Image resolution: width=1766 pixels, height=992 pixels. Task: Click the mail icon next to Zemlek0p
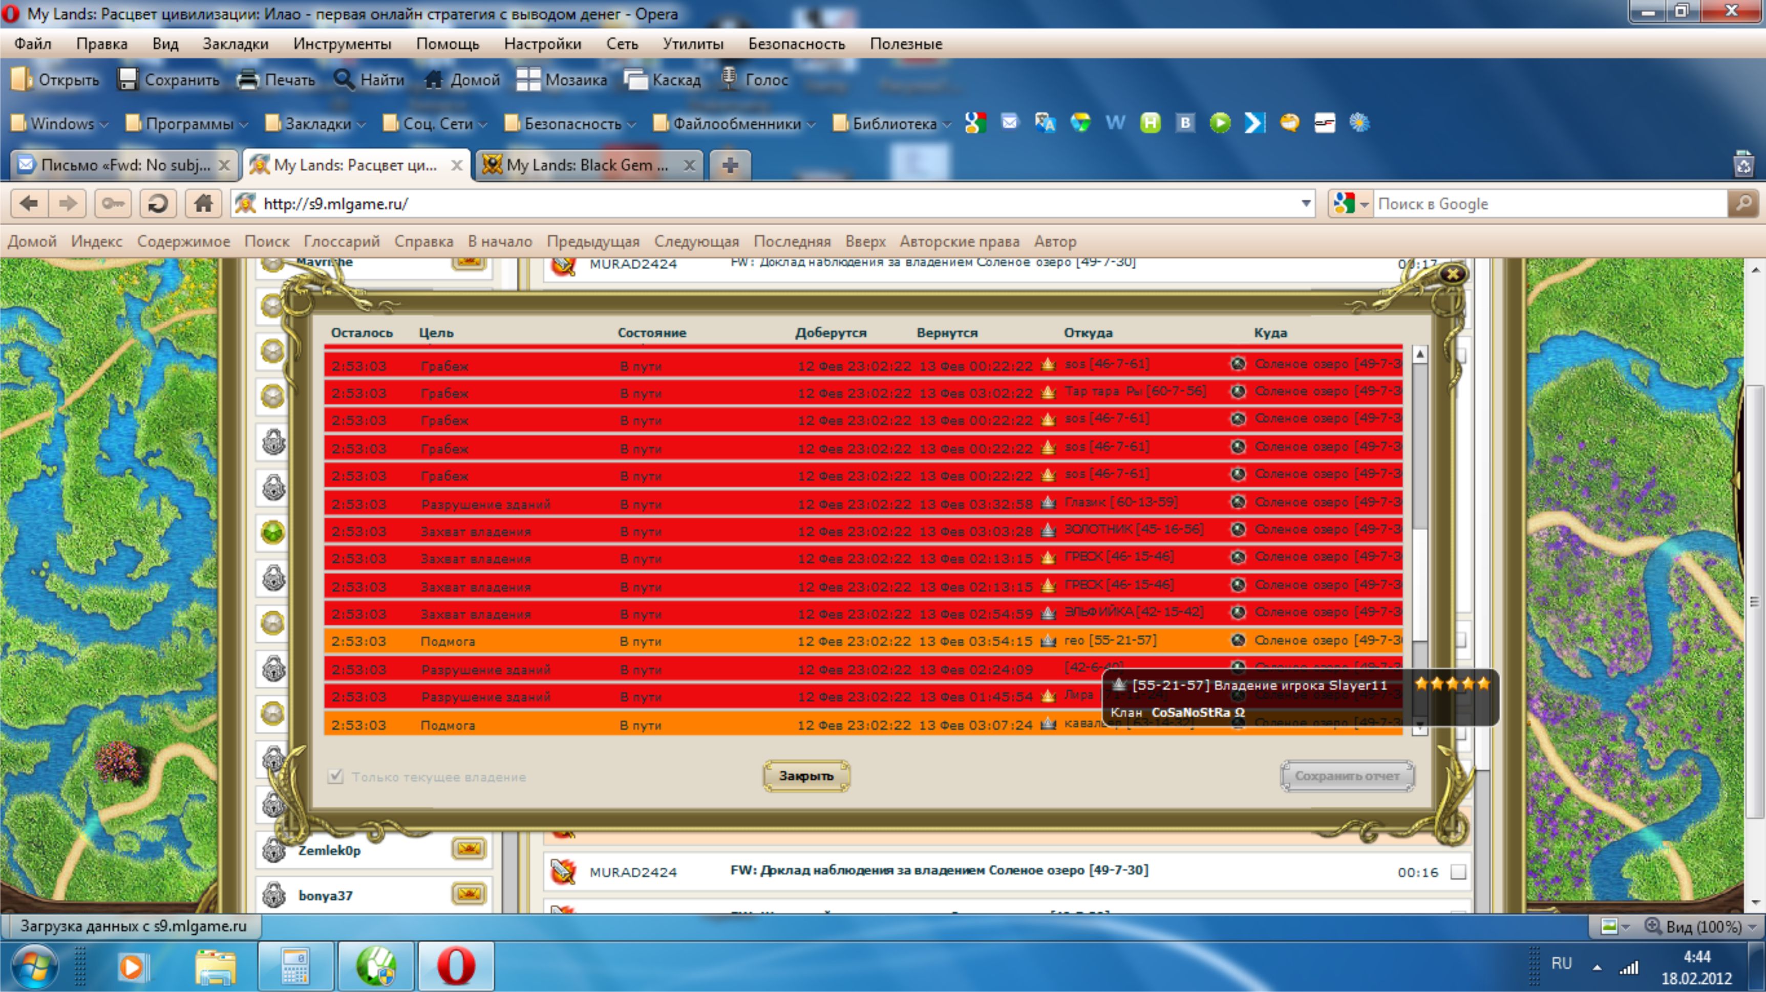[x=469, y=849]
